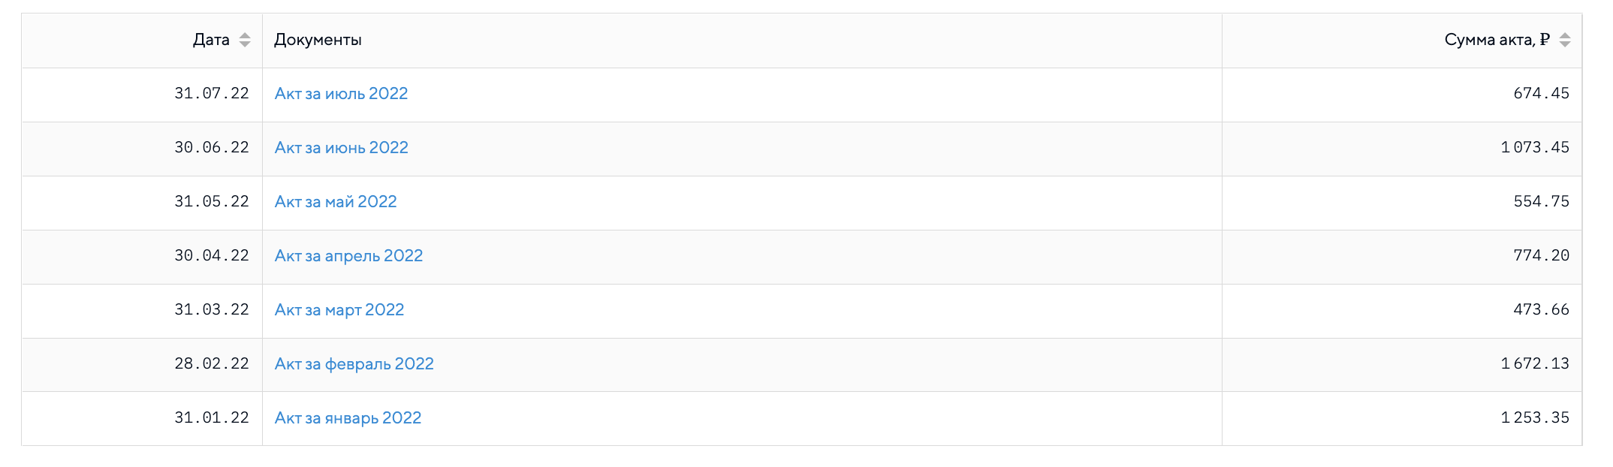
Task: Open the Акт за март 2022 document
Action: pos(339,310)
